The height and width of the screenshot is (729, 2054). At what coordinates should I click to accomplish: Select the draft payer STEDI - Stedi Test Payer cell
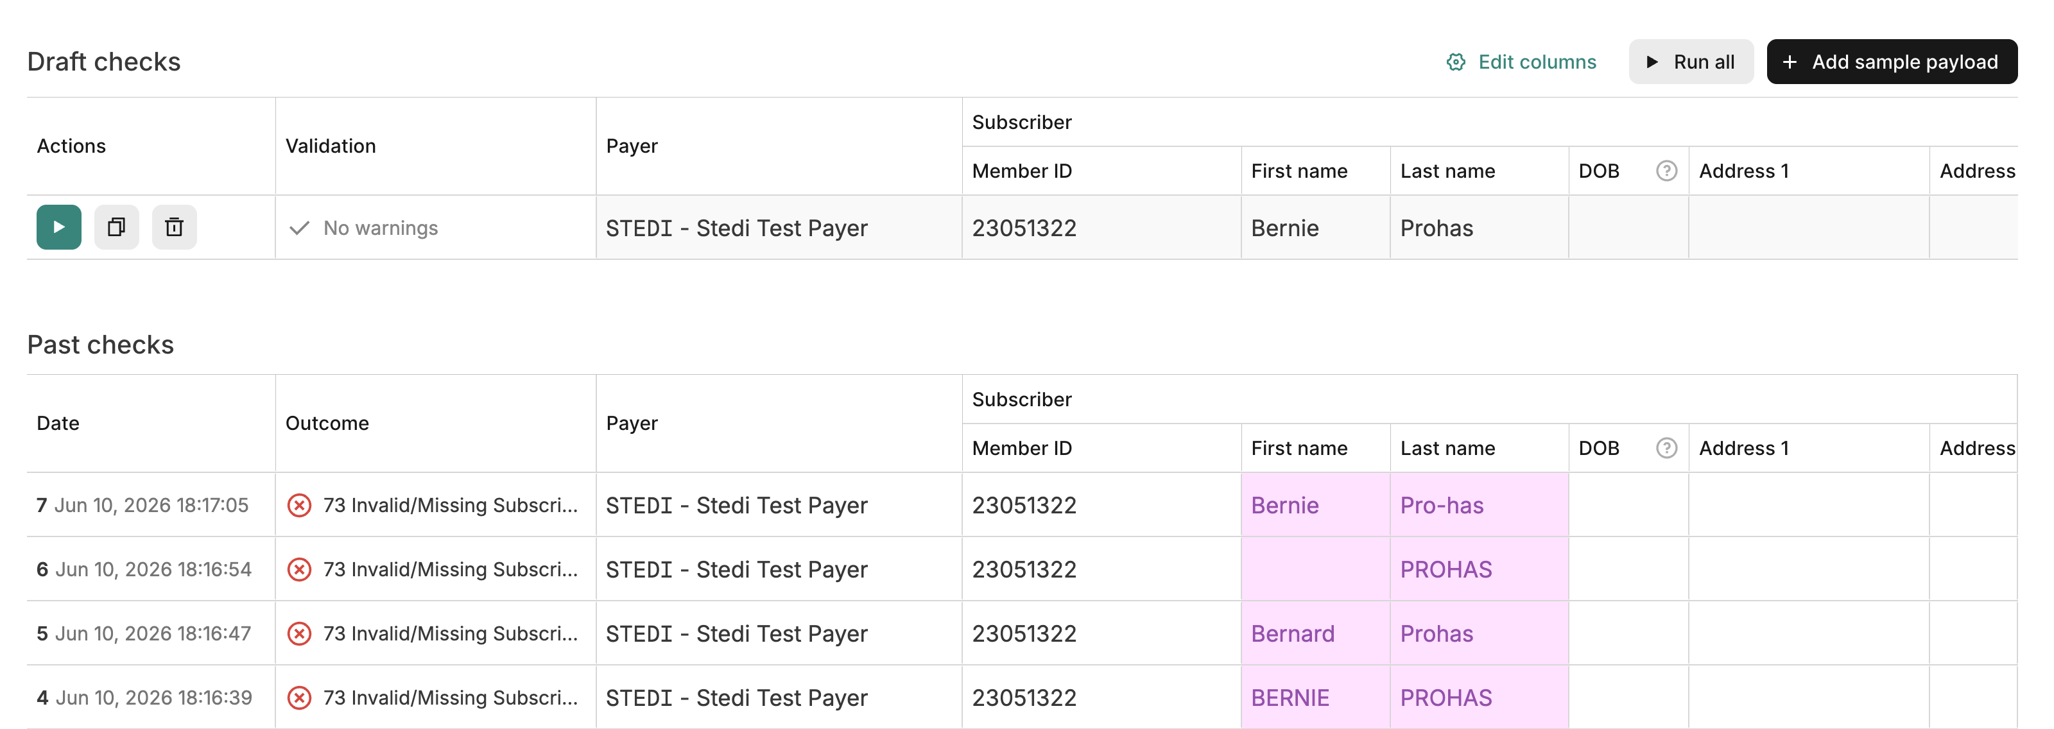coord(779,228)
